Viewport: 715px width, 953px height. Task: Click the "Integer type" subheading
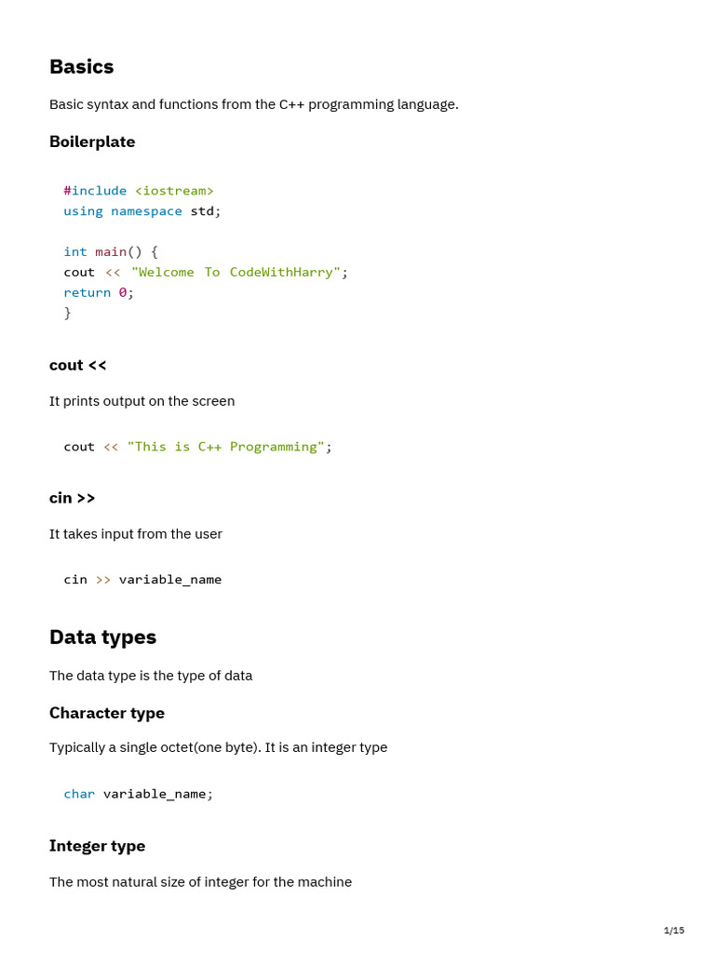tap(97, 846)
